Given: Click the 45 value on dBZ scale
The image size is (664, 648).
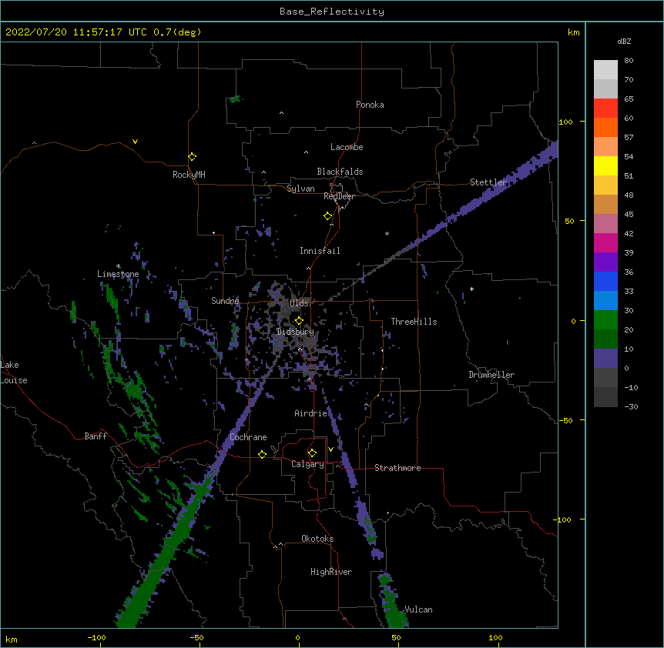Looking at the screenshot, I should 629,215.
